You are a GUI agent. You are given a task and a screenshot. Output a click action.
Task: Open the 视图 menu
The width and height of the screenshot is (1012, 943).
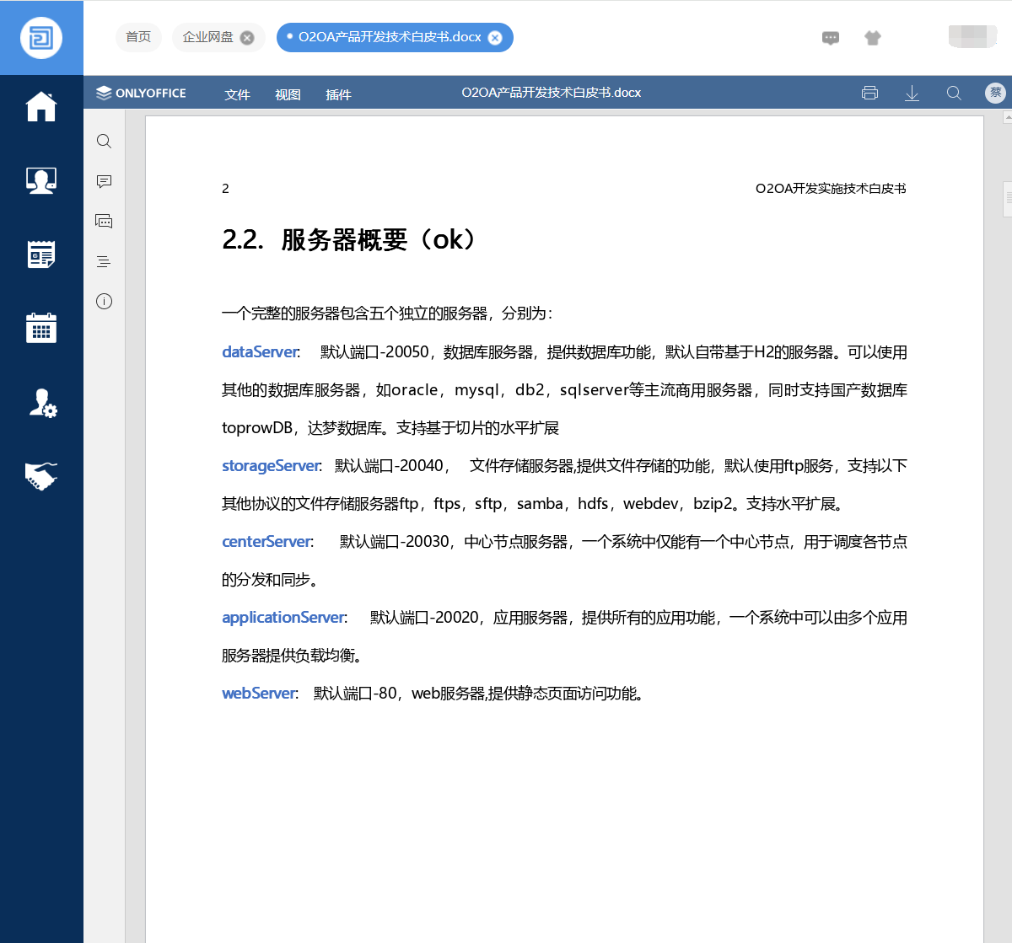288,94
